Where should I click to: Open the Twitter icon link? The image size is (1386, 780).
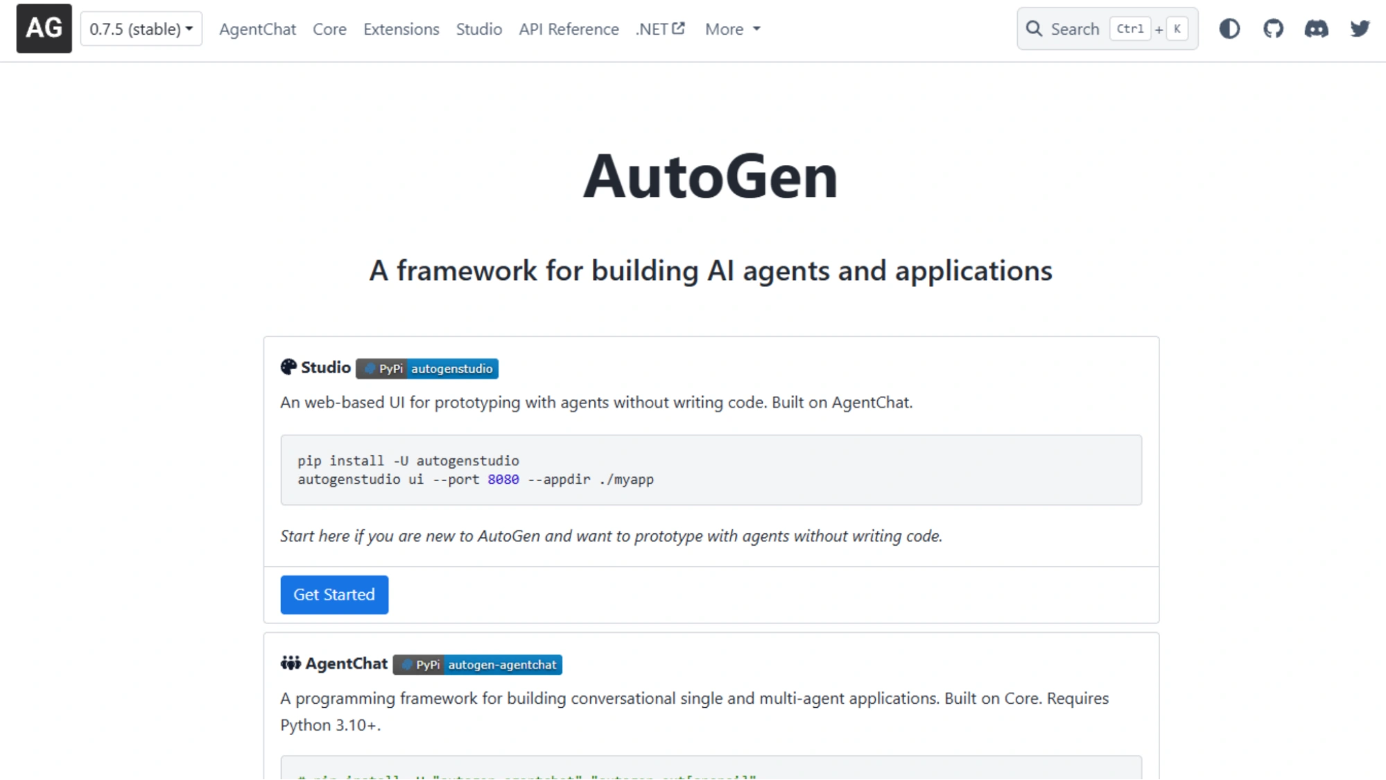(1360, 28)
